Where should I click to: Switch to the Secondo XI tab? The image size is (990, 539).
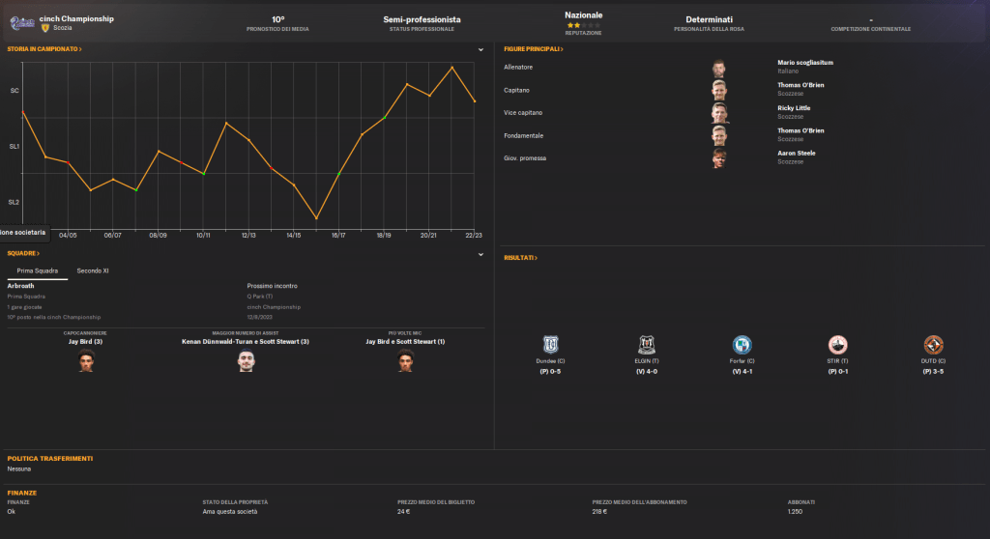[93, 270]
